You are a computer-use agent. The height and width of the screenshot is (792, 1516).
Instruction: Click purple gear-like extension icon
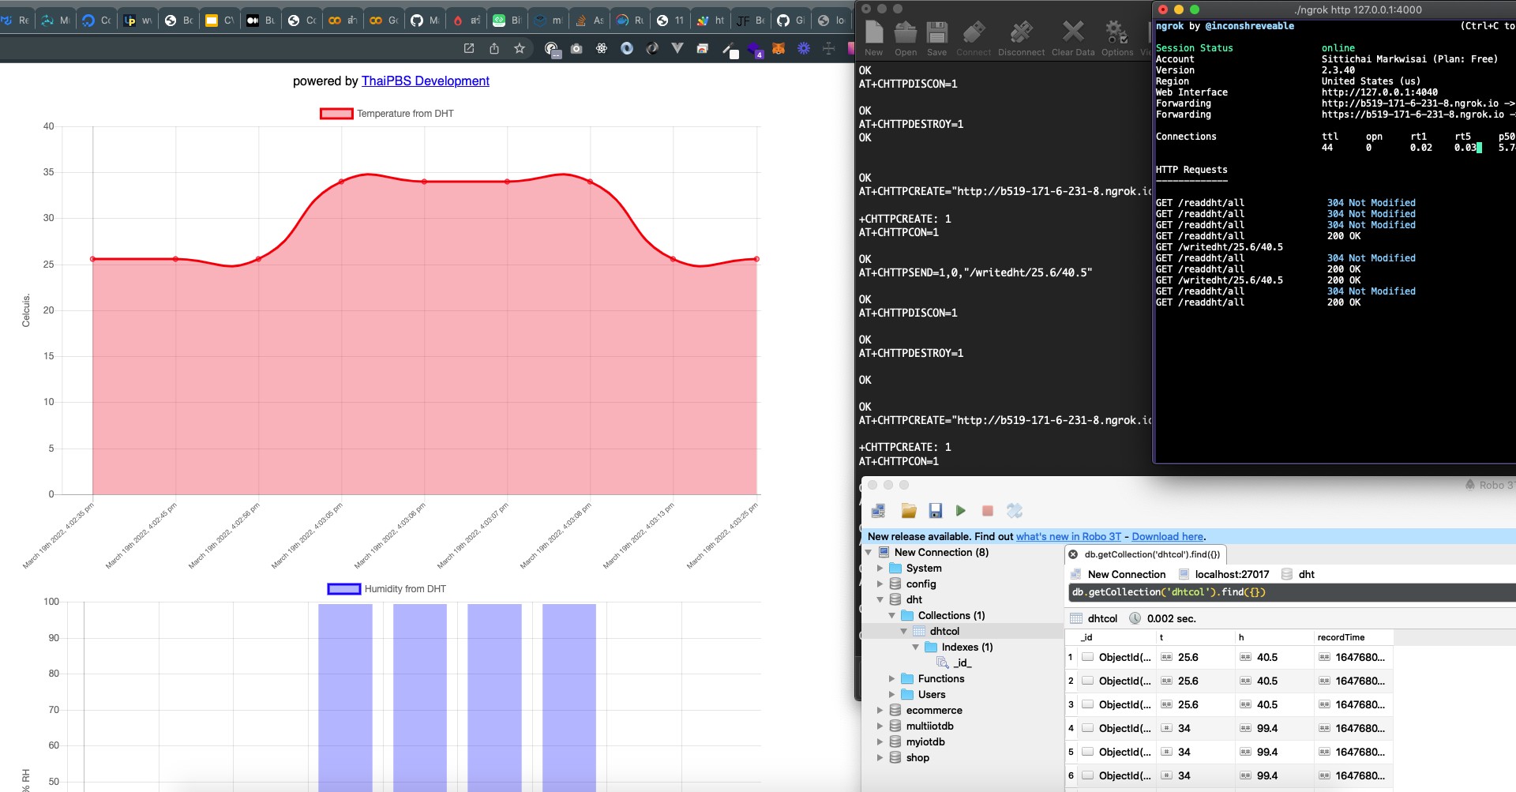(804, 48)
